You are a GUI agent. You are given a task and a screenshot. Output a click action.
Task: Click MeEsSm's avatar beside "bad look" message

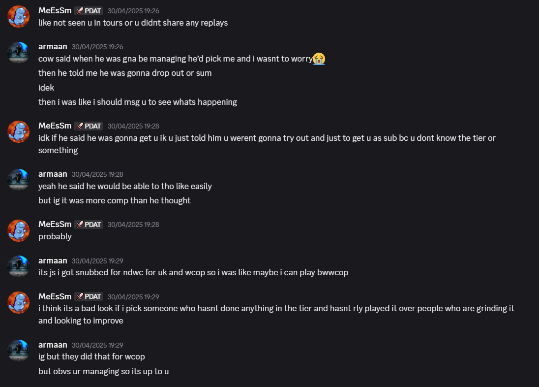tap(19, 302)
